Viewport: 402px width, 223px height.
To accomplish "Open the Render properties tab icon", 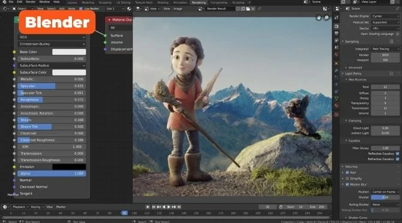I will click(x=337, y=26).
